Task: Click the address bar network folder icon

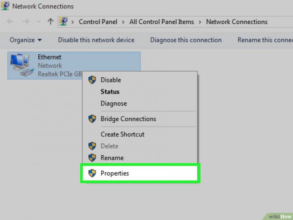Action: 63,21
